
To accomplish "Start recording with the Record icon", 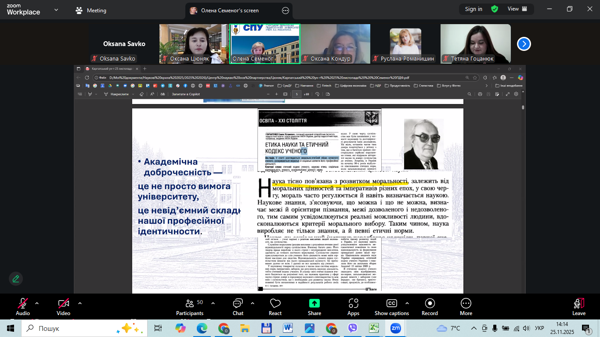I will pos(430,304).
